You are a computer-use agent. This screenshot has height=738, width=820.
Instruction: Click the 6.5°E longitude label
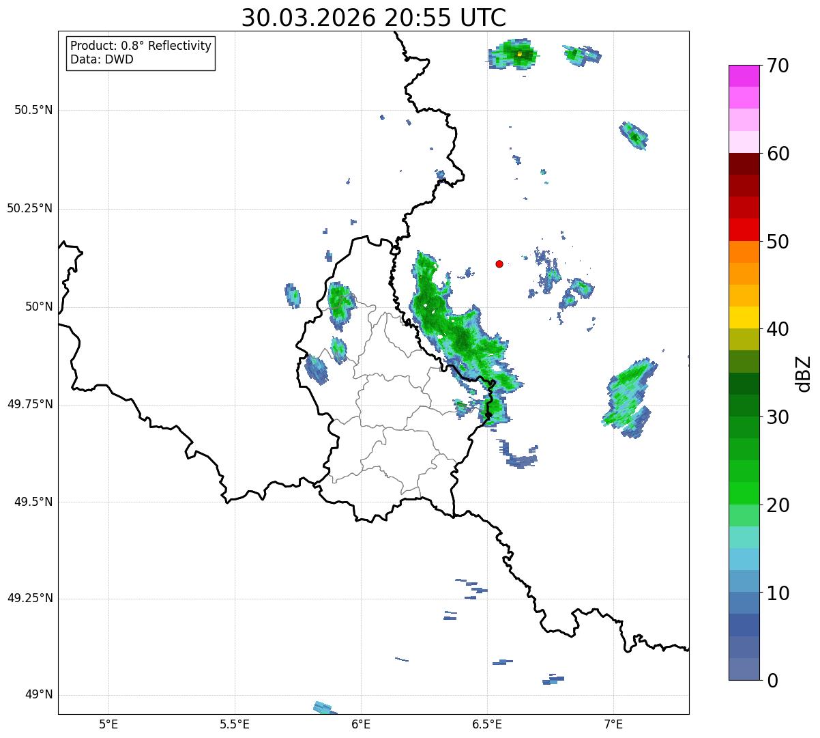(x=487, y=724)
